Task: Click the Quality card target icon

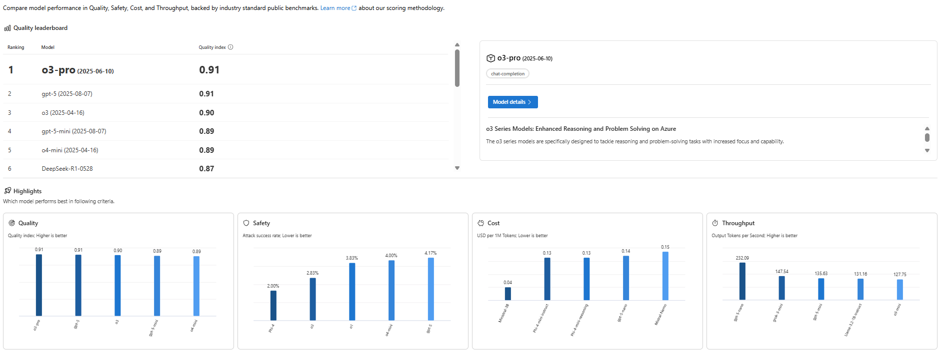Action: pos(12,223)
